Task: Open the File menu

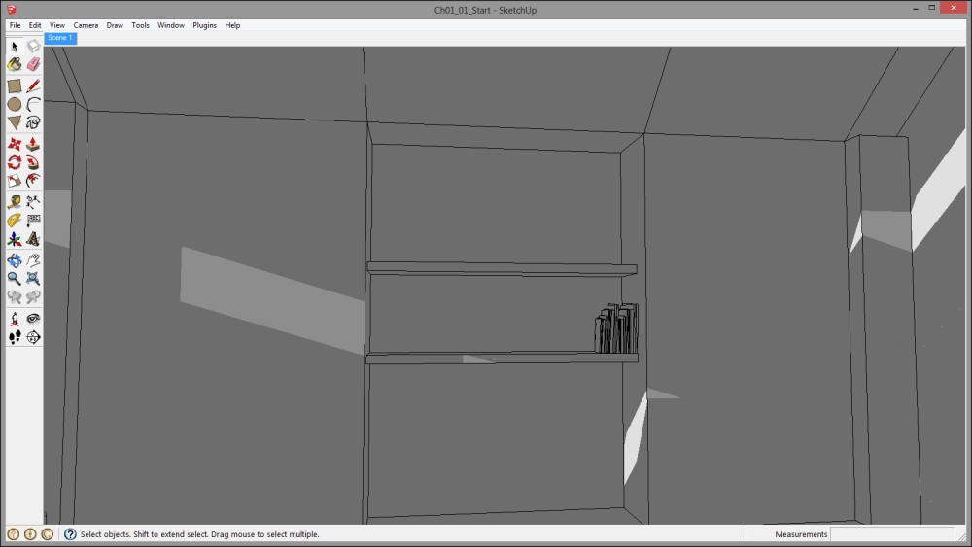Action: [15, 25]
